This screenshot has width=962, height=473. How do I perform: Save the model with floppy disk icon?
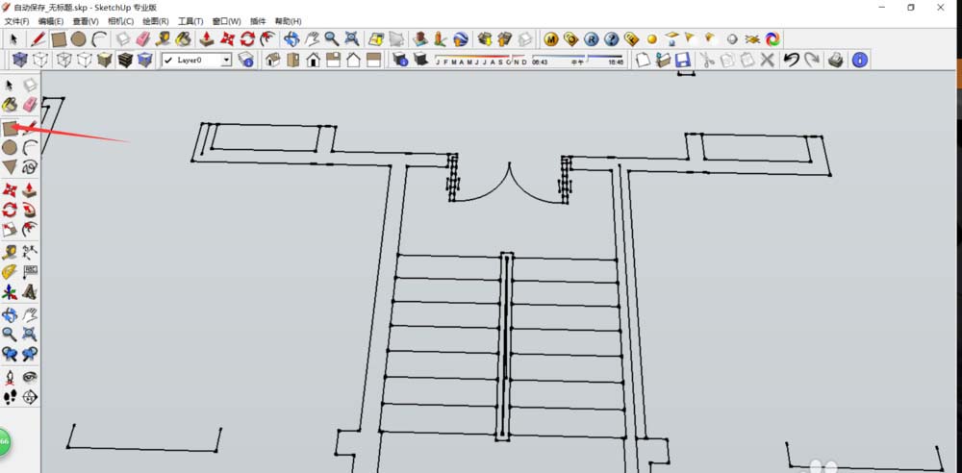(x=683, y=60)
